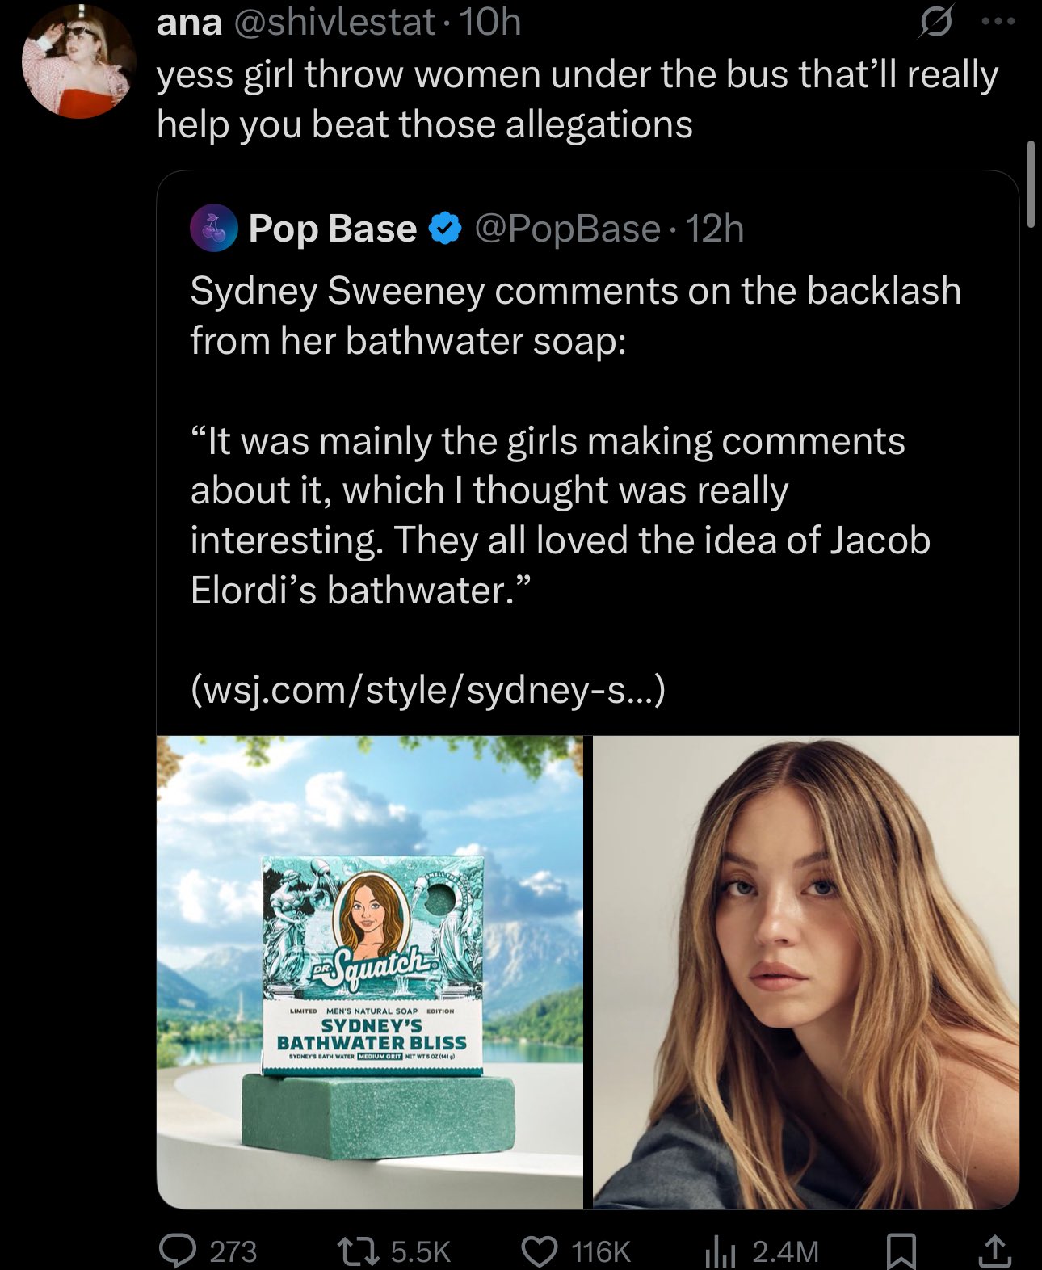The height and width of the screenshot is (1270, 1042).
Task: Open the Grok slash-circle icon
Action: tap(935, 24)
